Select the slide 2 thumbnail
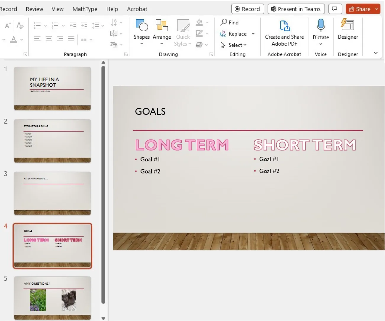The height and width of the screenshot is (321, 385). point(52,141)
